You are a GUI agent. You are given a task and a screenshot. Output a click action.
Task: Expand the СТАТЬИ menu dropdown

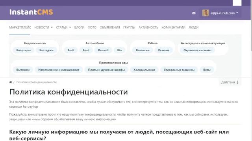[63, 27]
